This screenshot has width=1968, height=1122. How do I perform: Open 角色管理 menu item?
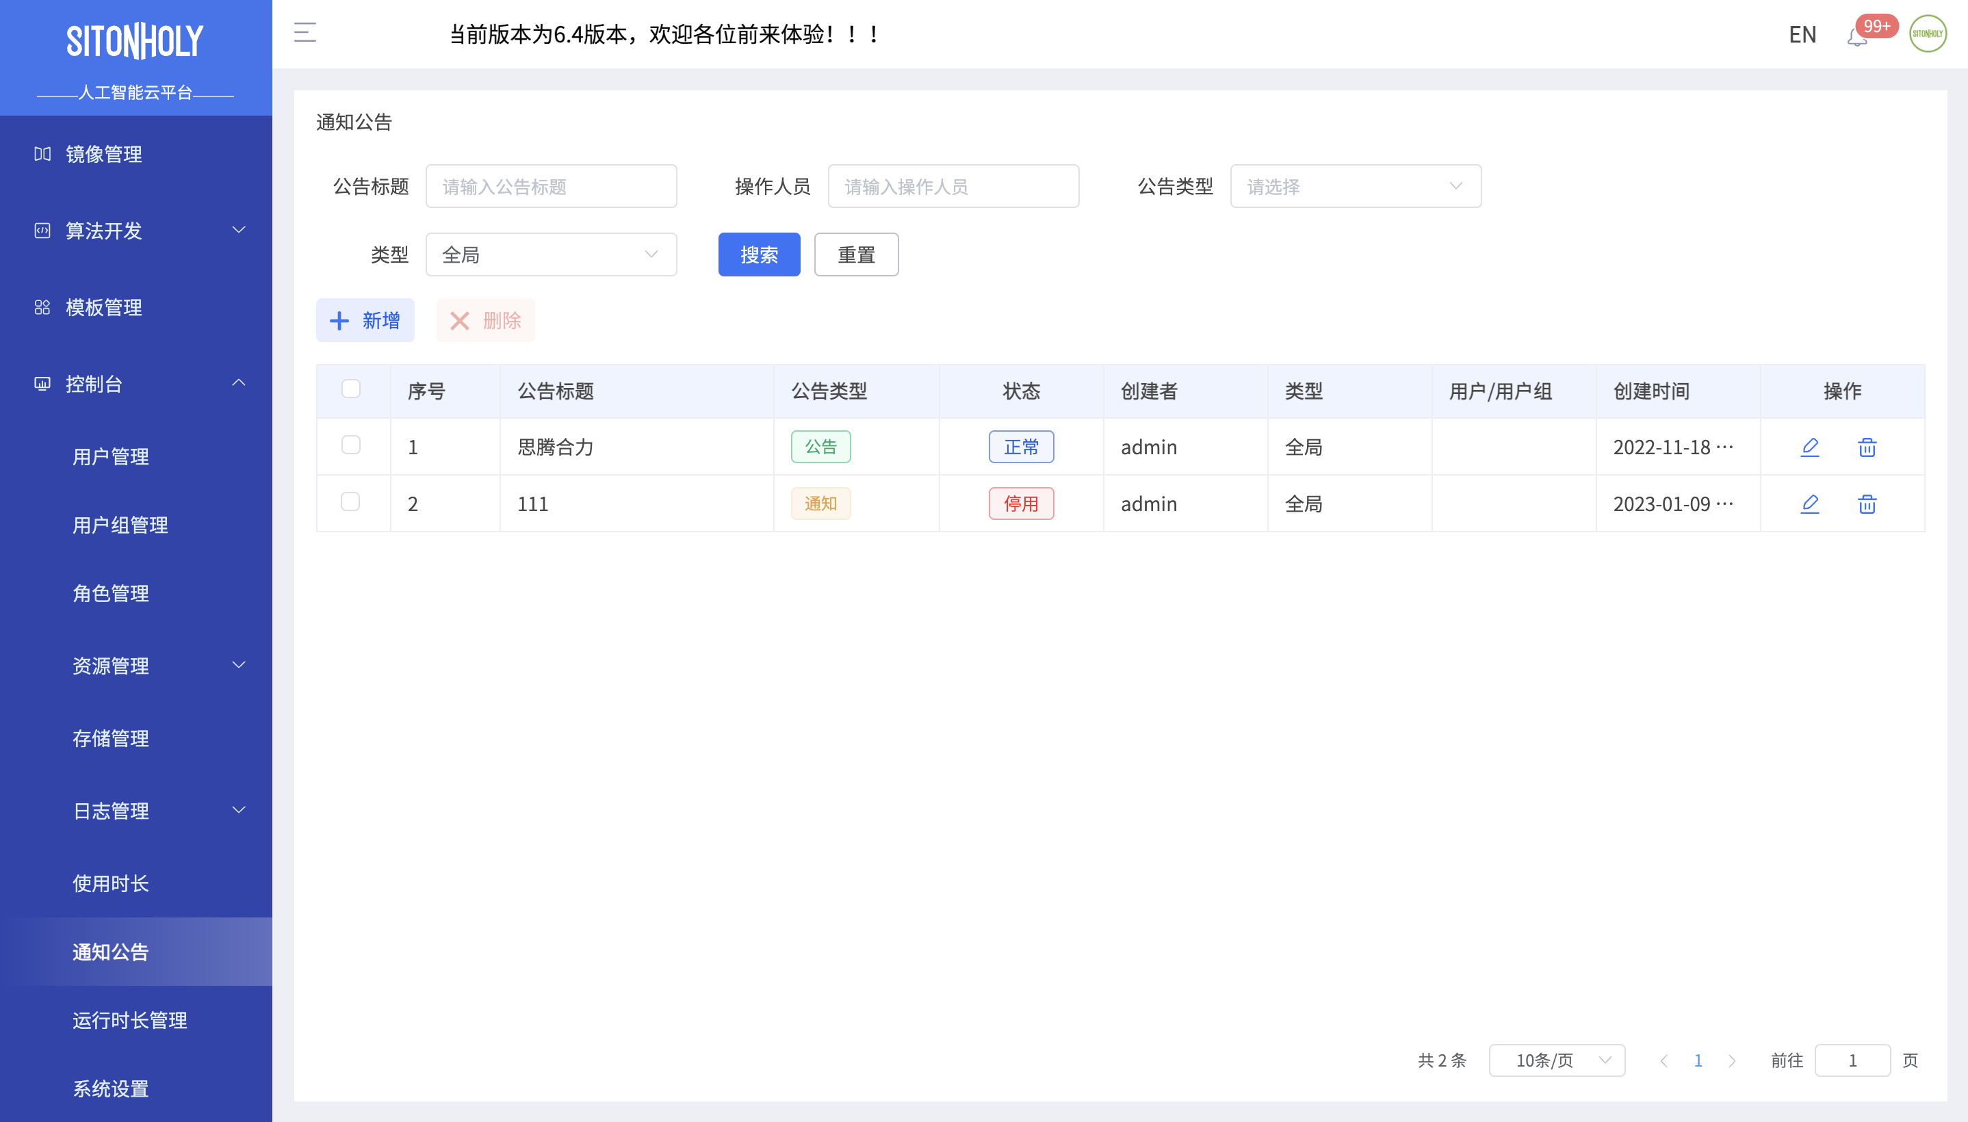[135, 593]
